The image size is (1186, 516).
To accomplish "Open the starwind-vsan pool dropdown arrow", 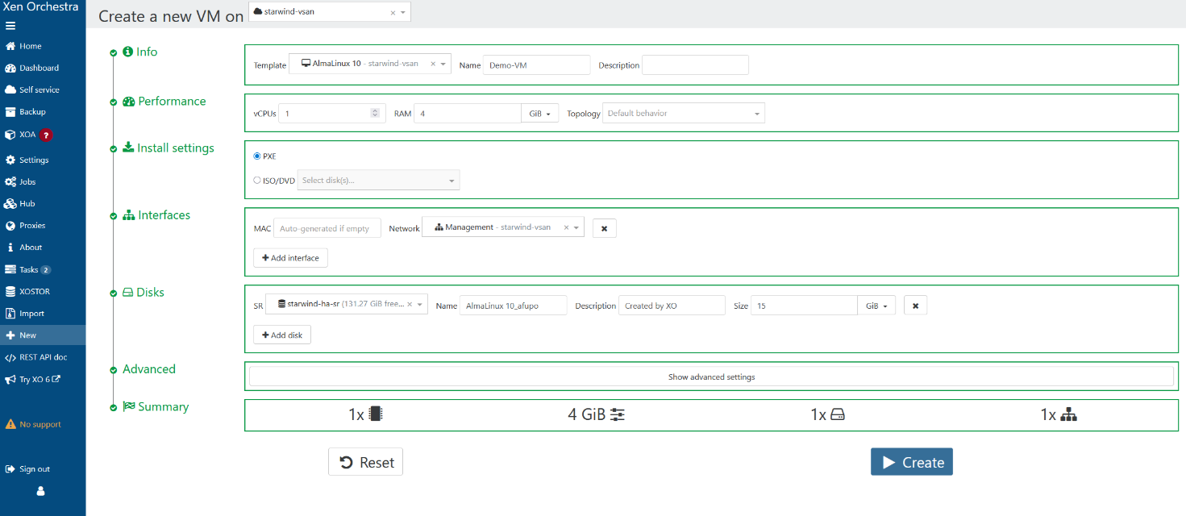I will (403, 12).
